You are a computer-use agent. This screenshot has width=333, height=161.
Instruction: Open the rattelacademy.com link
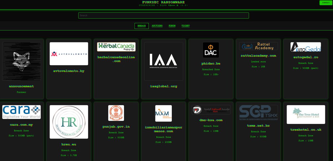point(258,56)
